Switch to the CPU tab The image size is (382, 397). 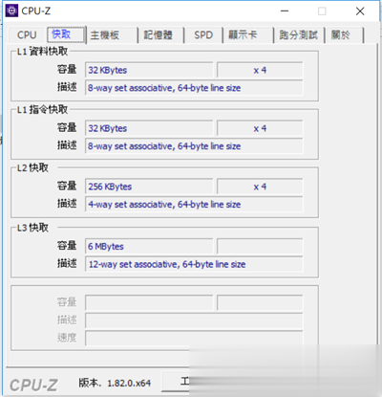click(27, 34)
